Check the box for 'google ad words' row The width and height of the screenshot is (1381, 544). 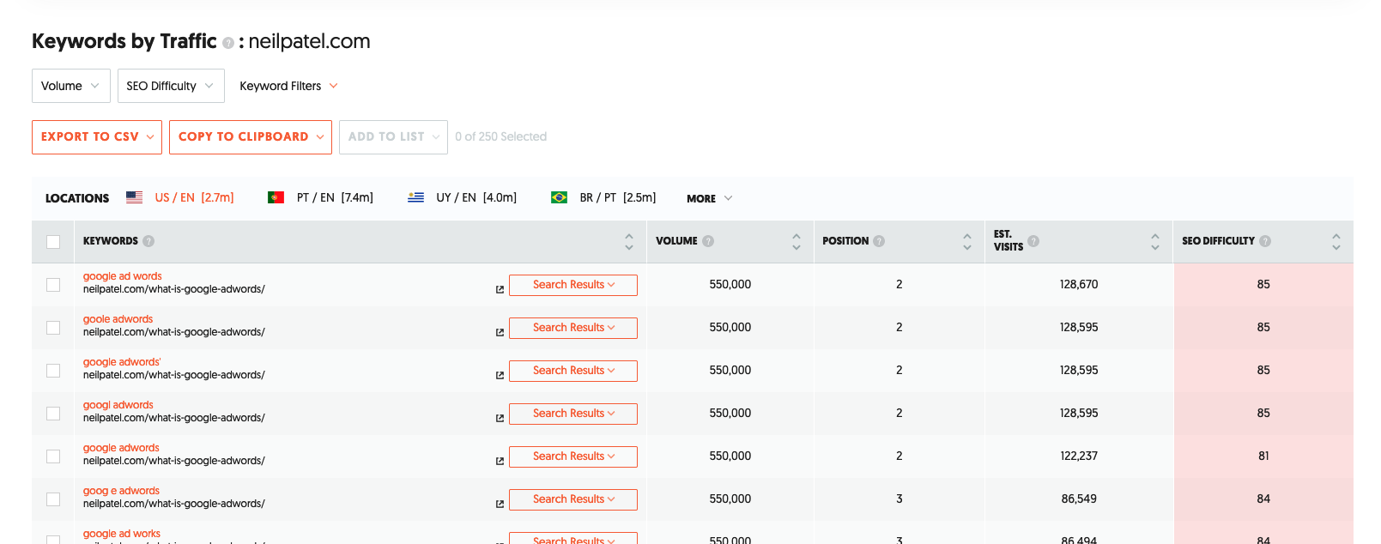[53, 285]
